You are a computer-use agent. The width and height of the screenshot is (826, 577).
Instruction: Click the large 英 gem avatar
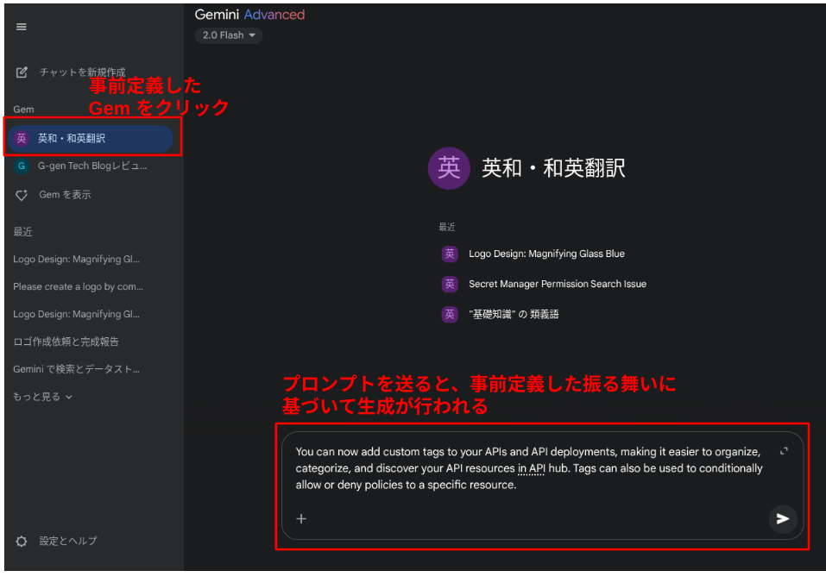point(449,168)
